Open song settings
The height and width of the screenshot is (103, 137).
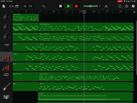[126, 6]
